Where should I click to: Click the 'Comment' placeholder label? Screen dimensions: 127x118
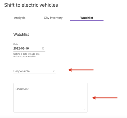click(x=22, y=89)
